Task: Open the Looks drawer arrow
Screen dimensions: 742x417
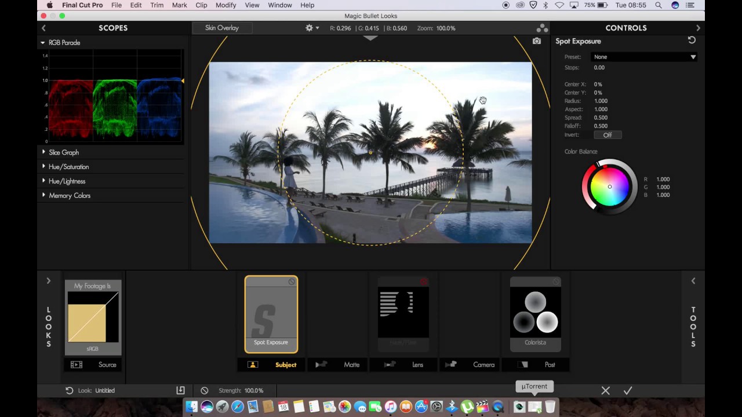Action: point(48,281)
